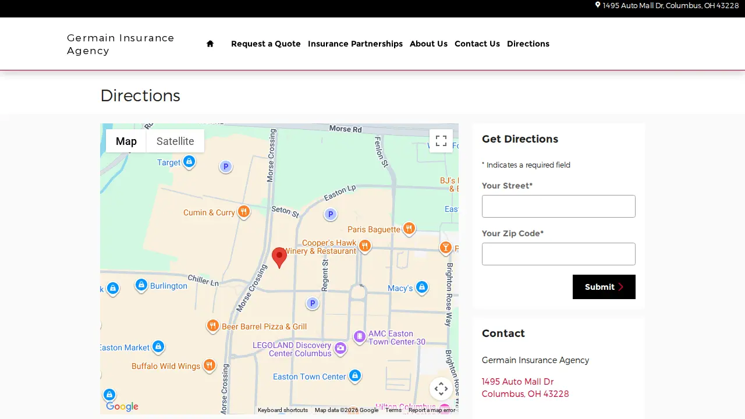The image size is (745, 419).
Task: Click the Burlington shopping marker
Action: coord(141,285)
